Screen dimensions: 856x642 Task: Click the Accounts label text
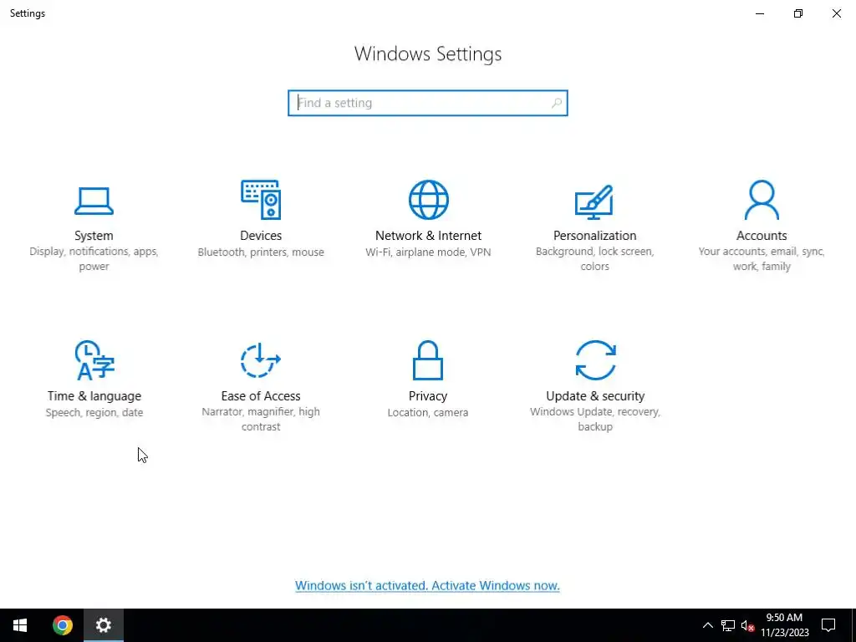point(762,235)
